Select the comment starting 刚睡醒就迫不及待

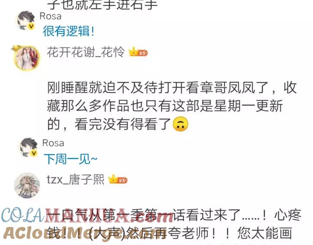click(172, 106)
